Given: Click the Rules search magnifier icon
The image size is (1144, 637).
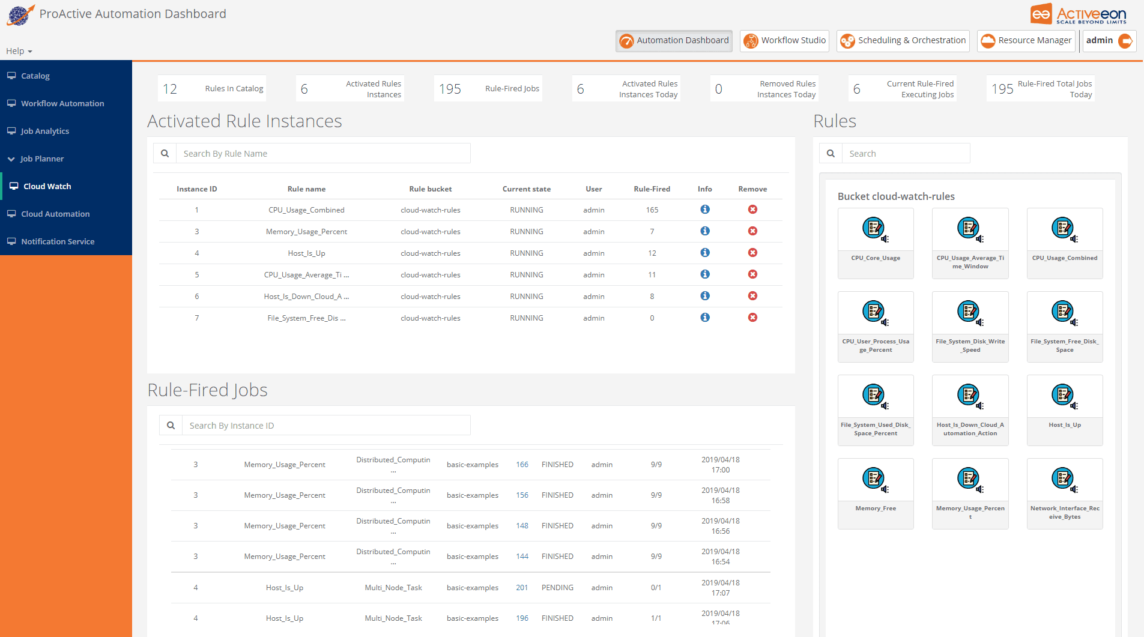Looking at the screenshot, I should coord(831,154).
